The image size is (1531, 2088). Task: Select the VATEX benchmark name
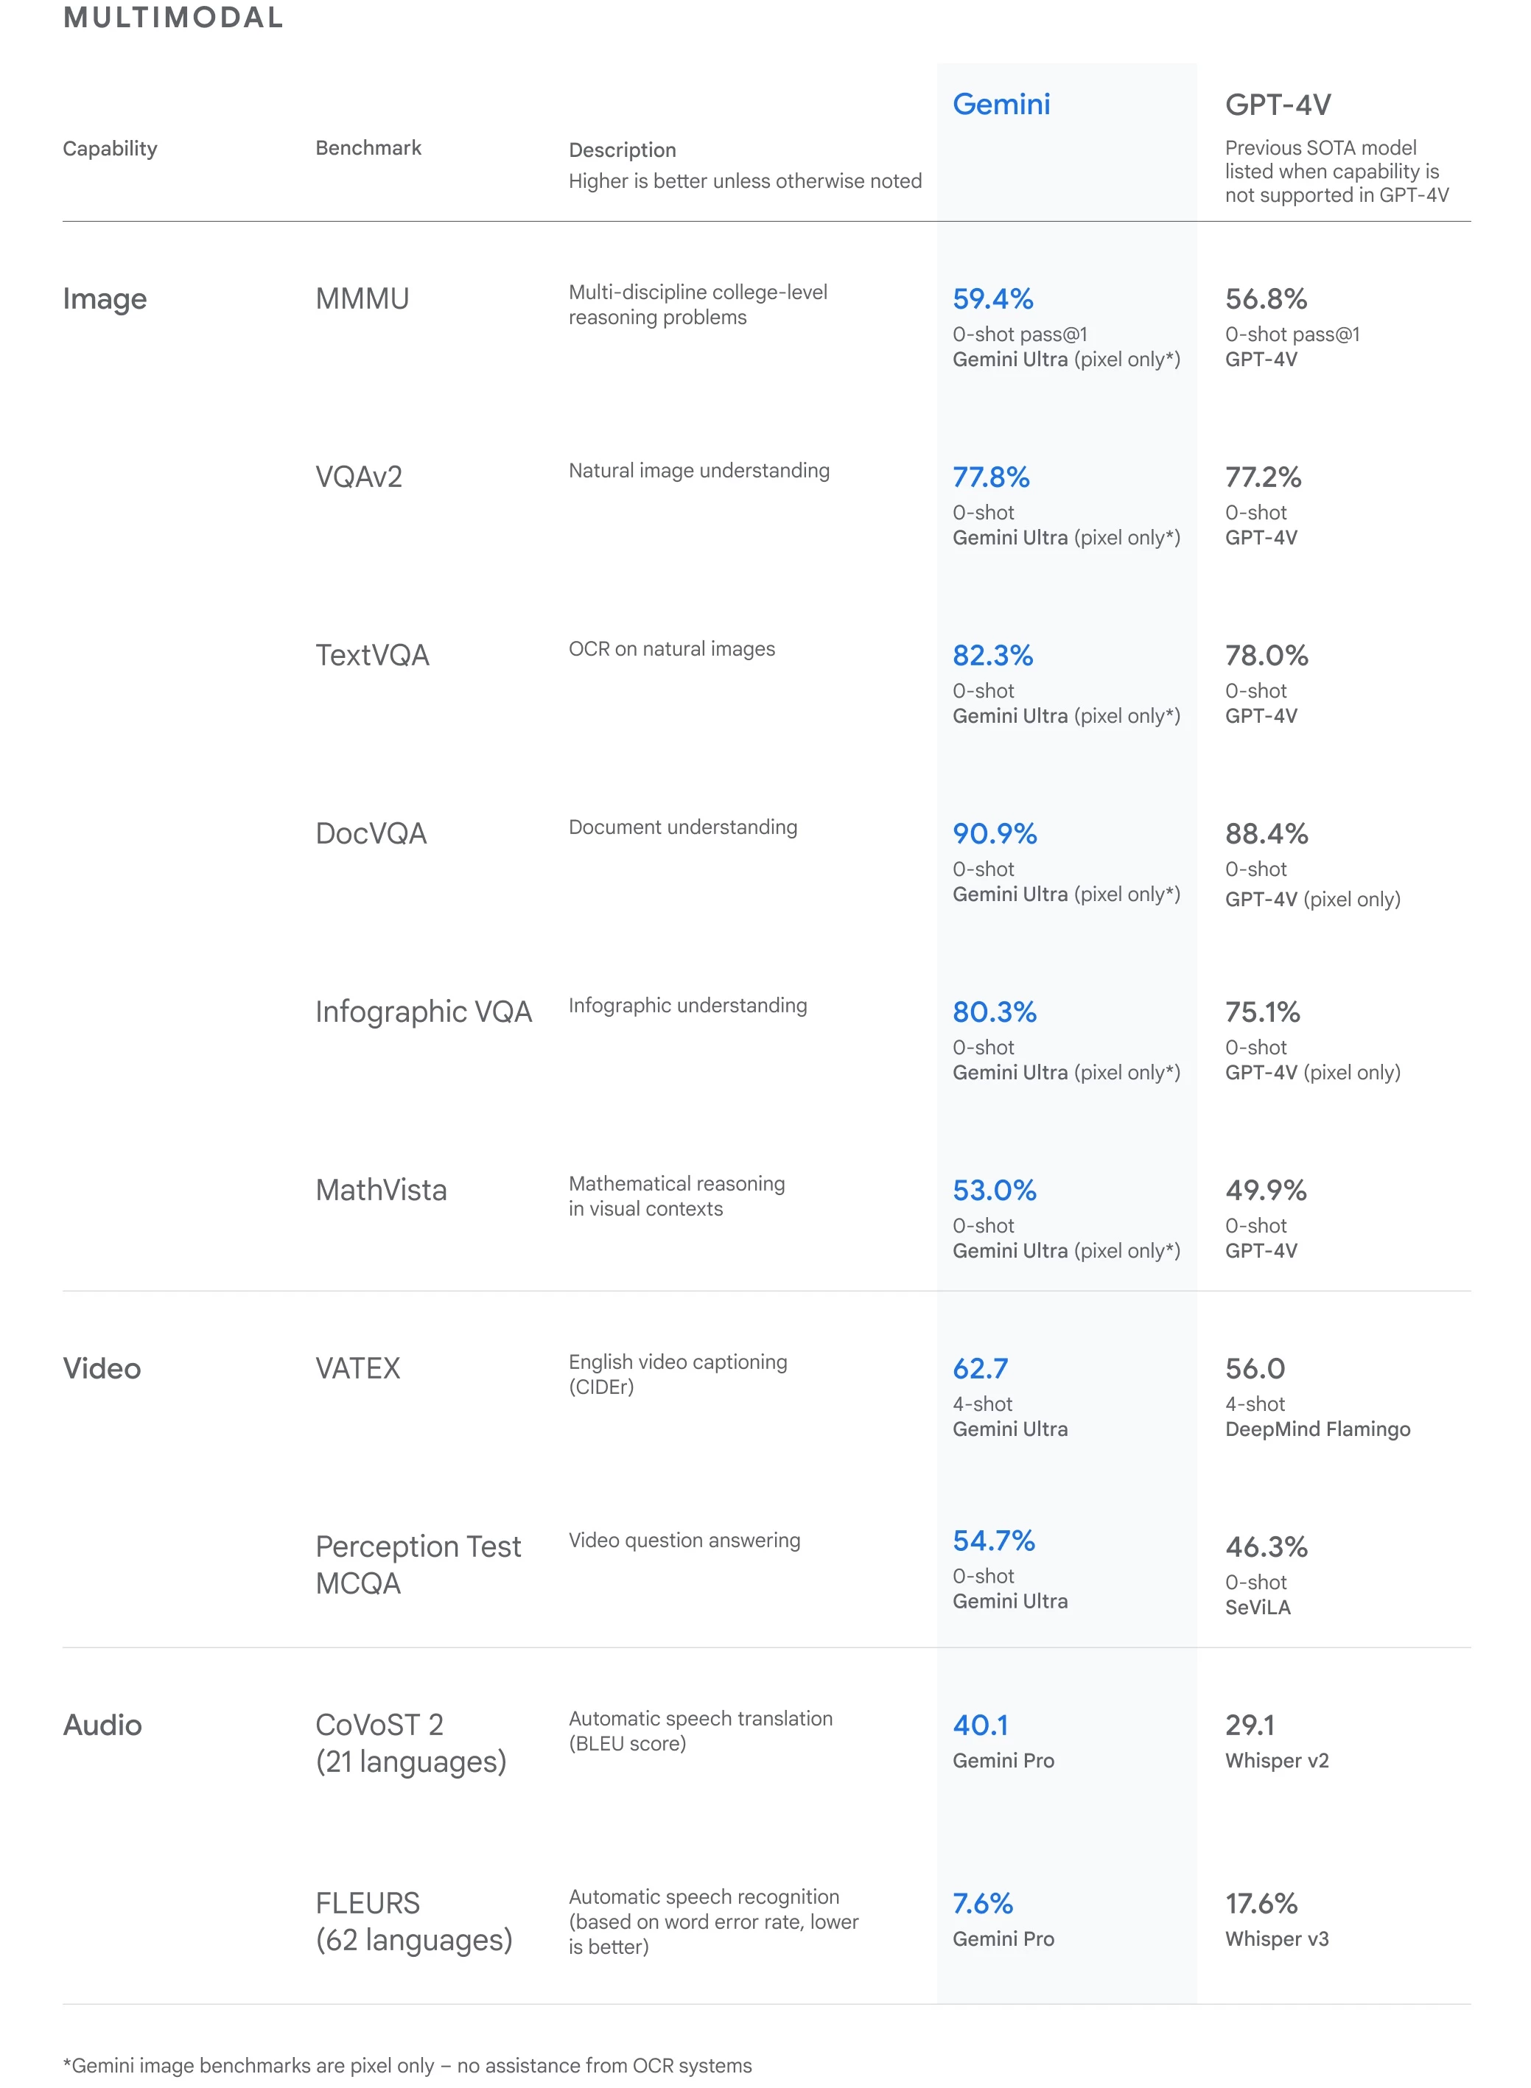358,1368
